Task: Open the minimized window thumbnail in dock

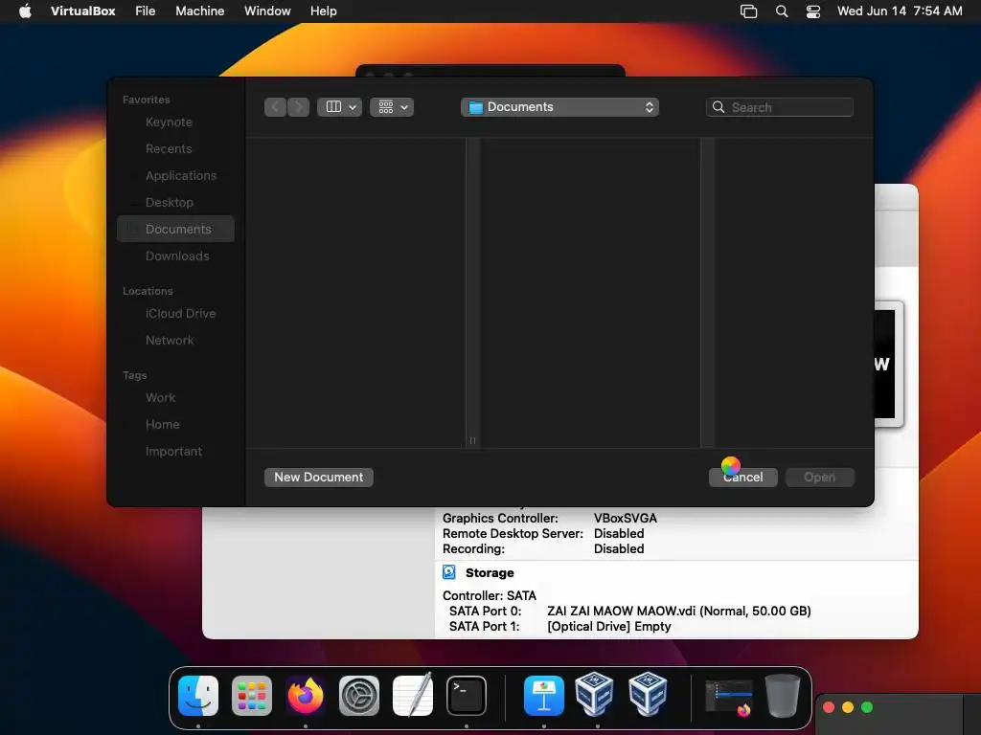Action: (x=728, y=698)
